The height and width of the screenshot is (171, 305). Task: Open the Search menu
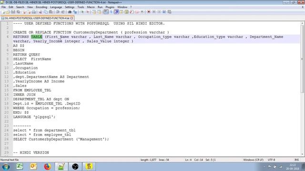tap(20, 7)
